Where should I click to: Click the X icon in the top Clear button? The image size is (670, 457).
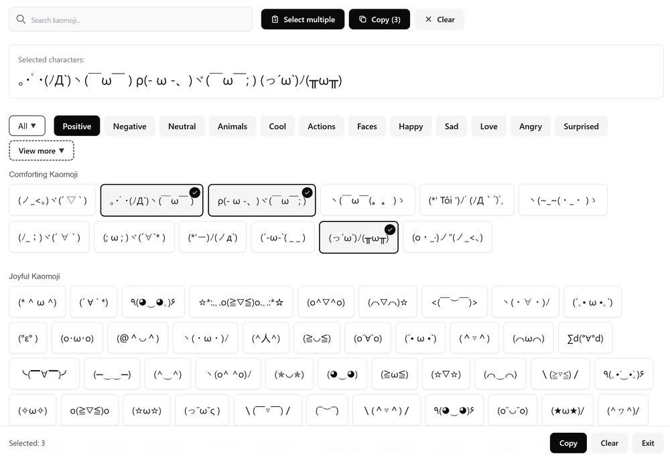click(427, 19)
